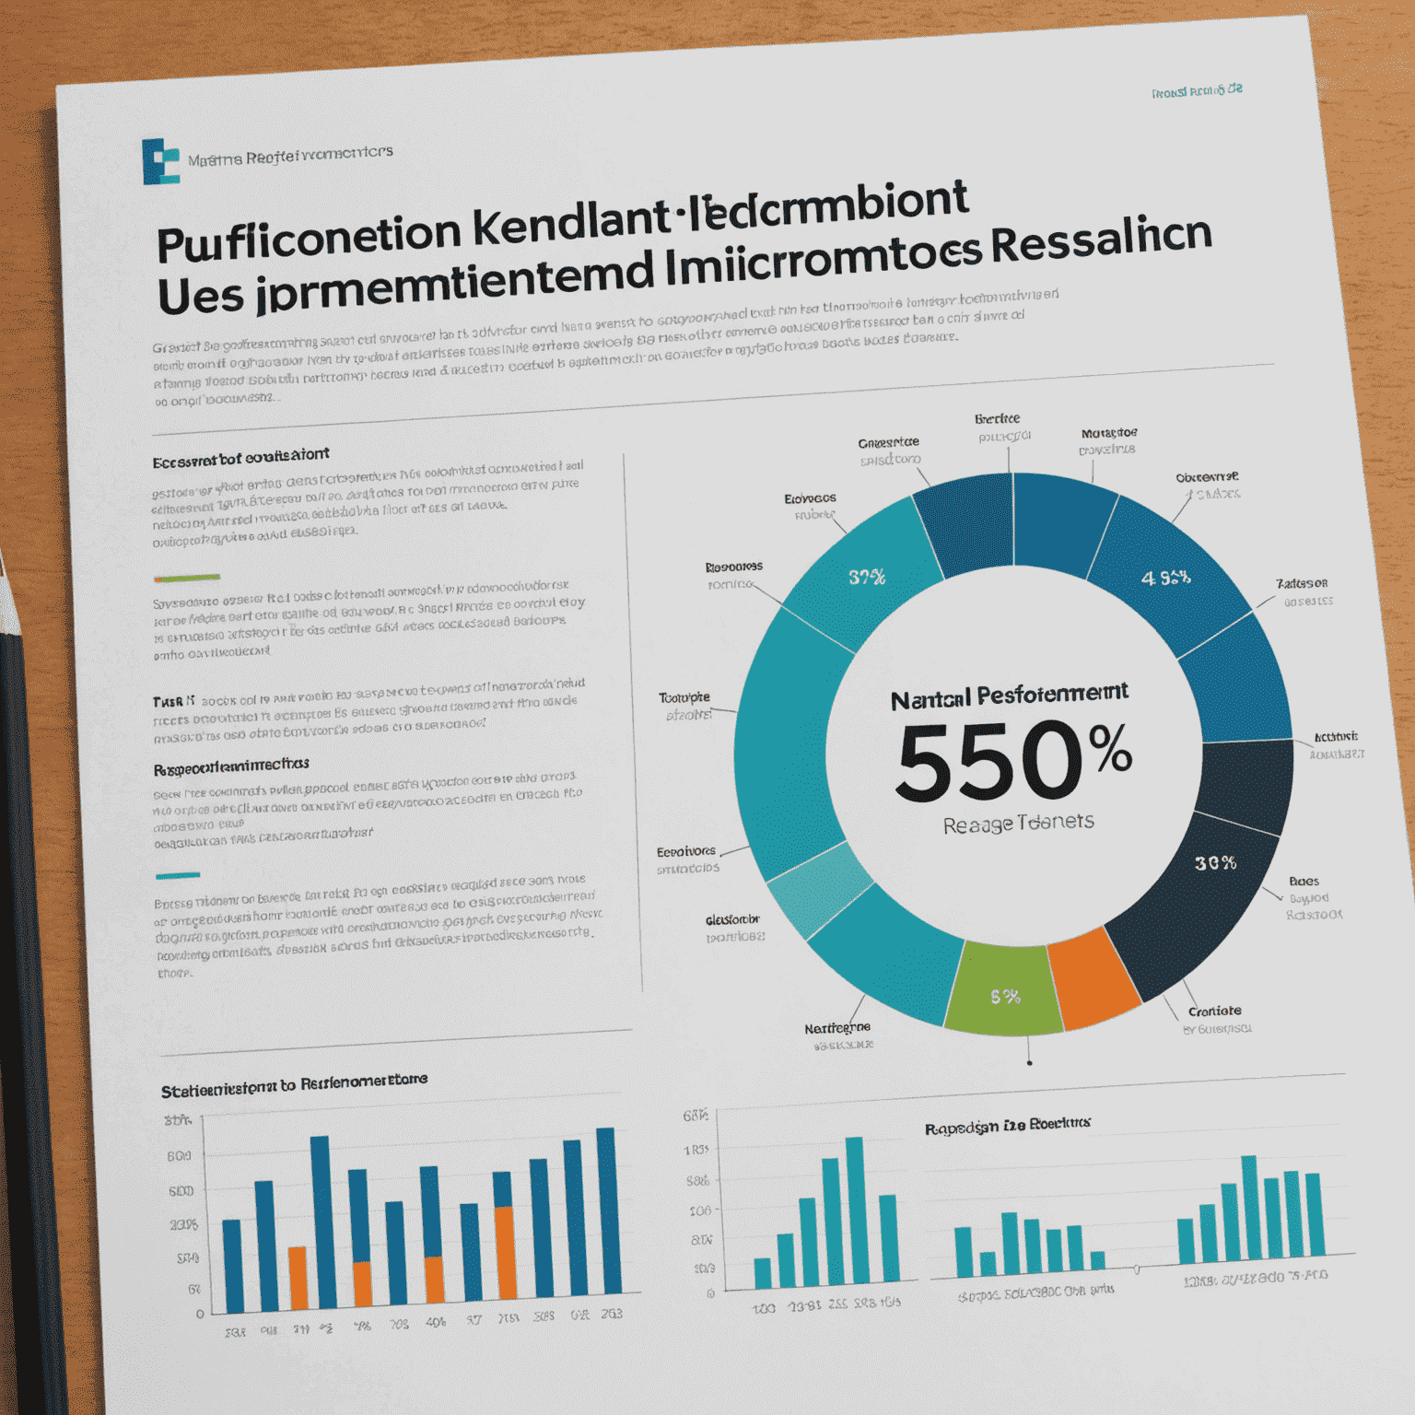
Task: Click the 'Rrspeotfenimectras' section heading
Action: point(230,766)
